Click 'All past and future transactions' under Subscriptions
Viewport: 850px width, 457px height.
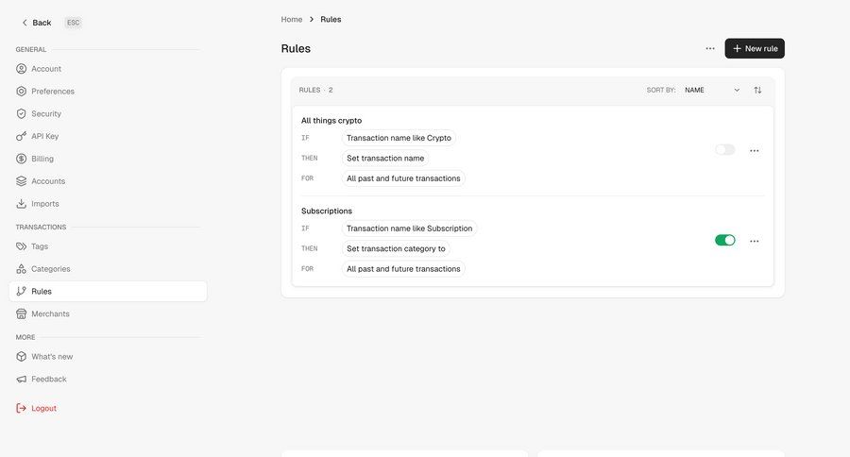click(403, 269)
